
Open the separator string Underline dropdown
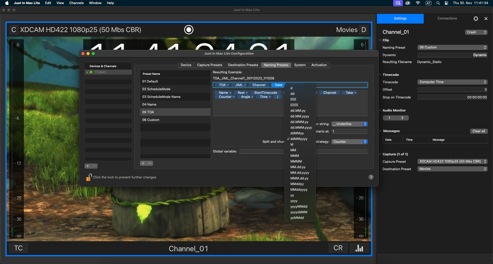(x=349, y=124)
